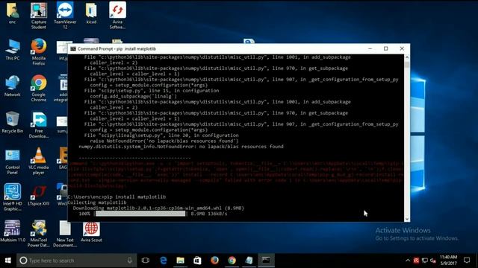Show hidden system tray icons
This screenshot has width=478, height=268.
pos(408,261)
